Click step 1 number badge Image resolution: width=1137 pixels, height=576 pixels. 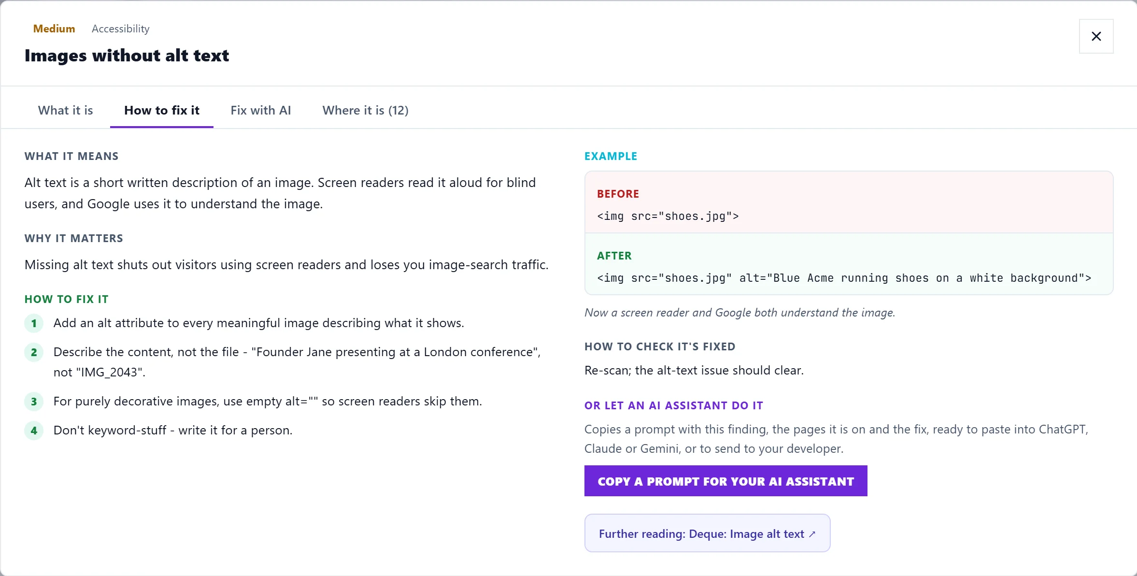tap(34, 323)
